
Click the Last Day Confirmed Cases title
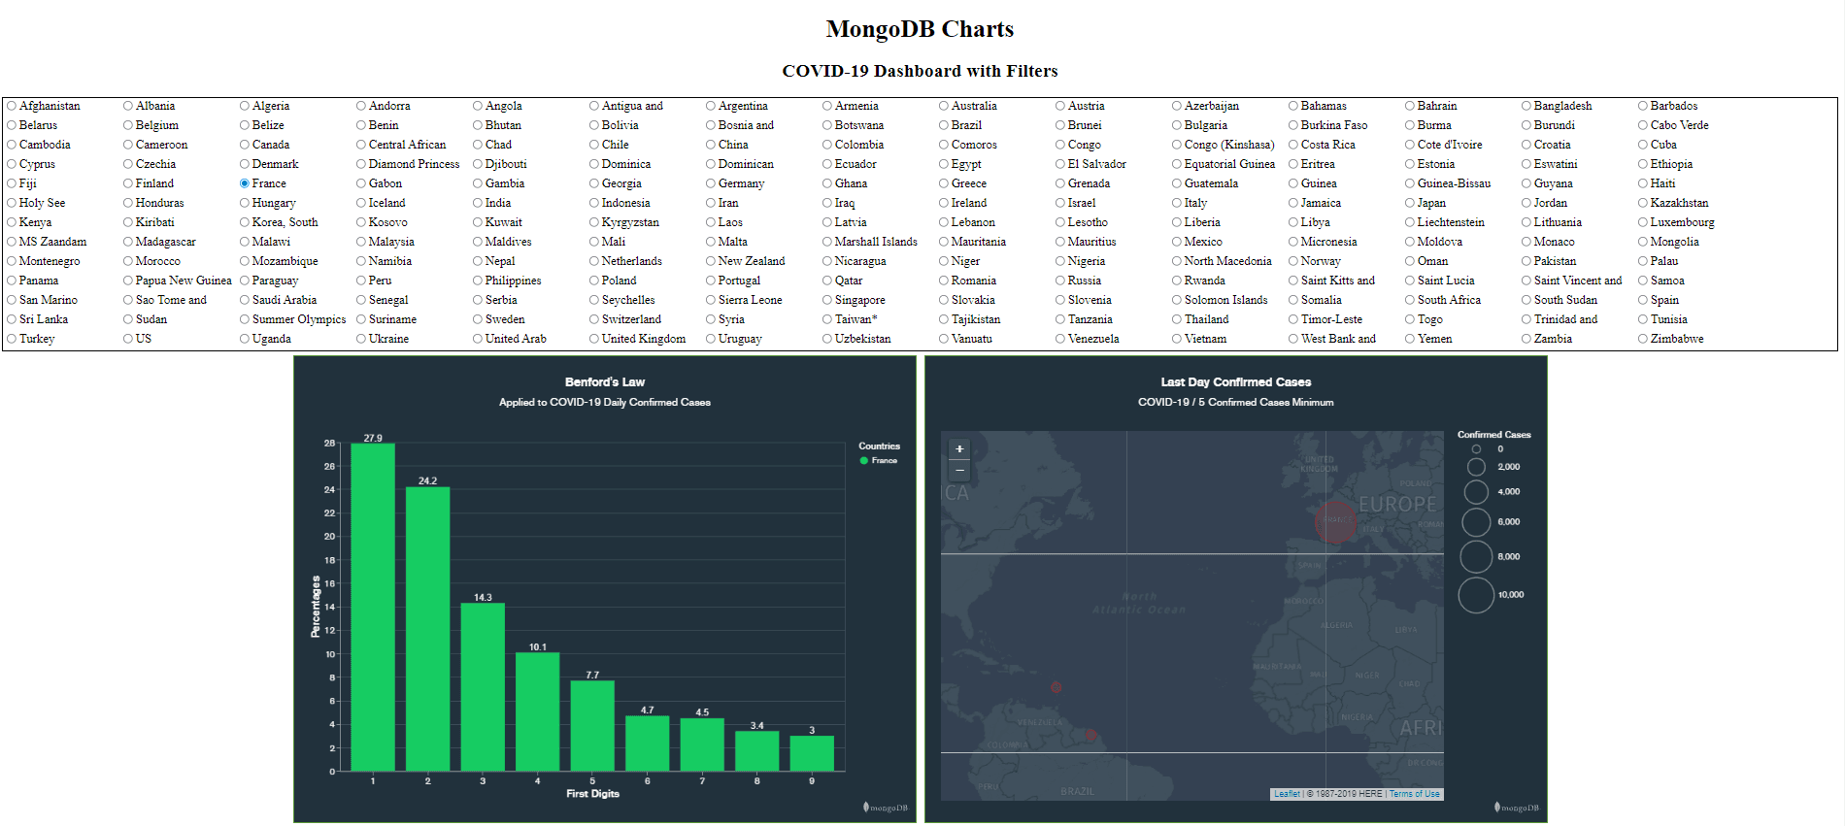click(1235, 382)
